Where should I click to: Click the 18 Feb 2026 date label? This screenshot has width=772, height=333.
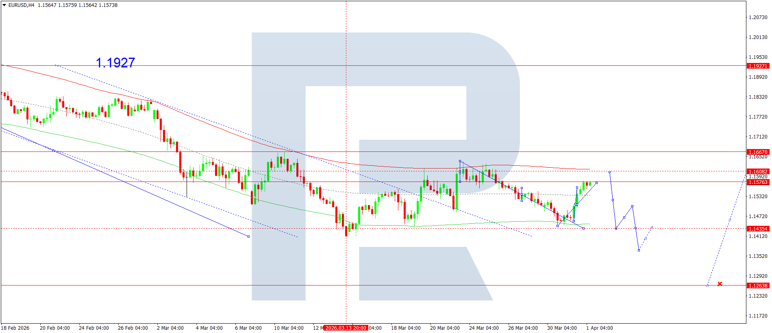[x=15, y=328]
